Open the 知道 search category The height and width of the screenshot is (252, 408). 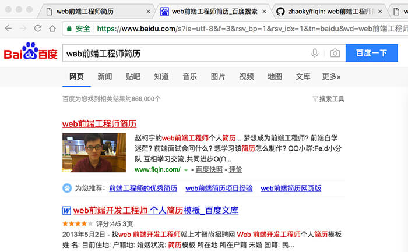point(161,77)
